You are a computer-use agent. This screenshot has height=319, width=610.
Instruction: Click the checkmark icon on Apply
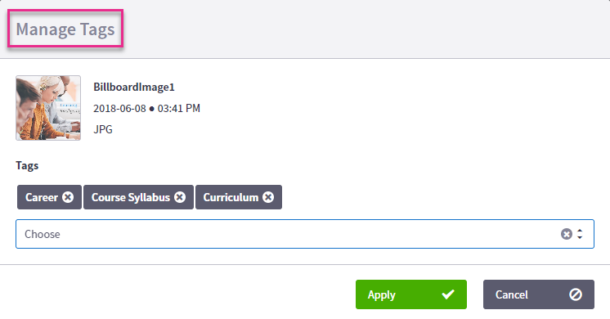coord(448,294)
